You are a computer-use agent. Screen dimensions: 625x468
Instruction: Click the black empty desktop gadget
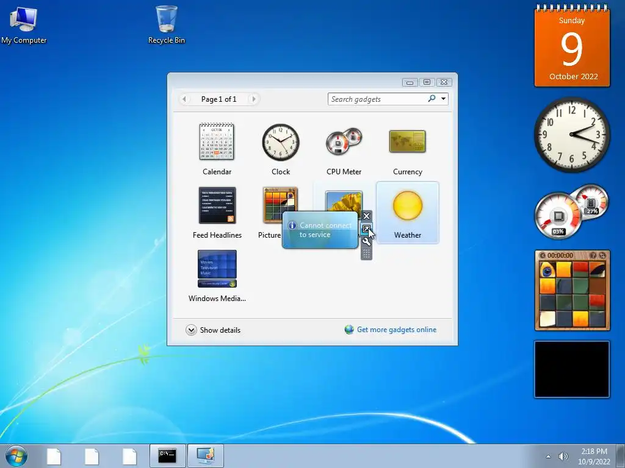(571, 369)
